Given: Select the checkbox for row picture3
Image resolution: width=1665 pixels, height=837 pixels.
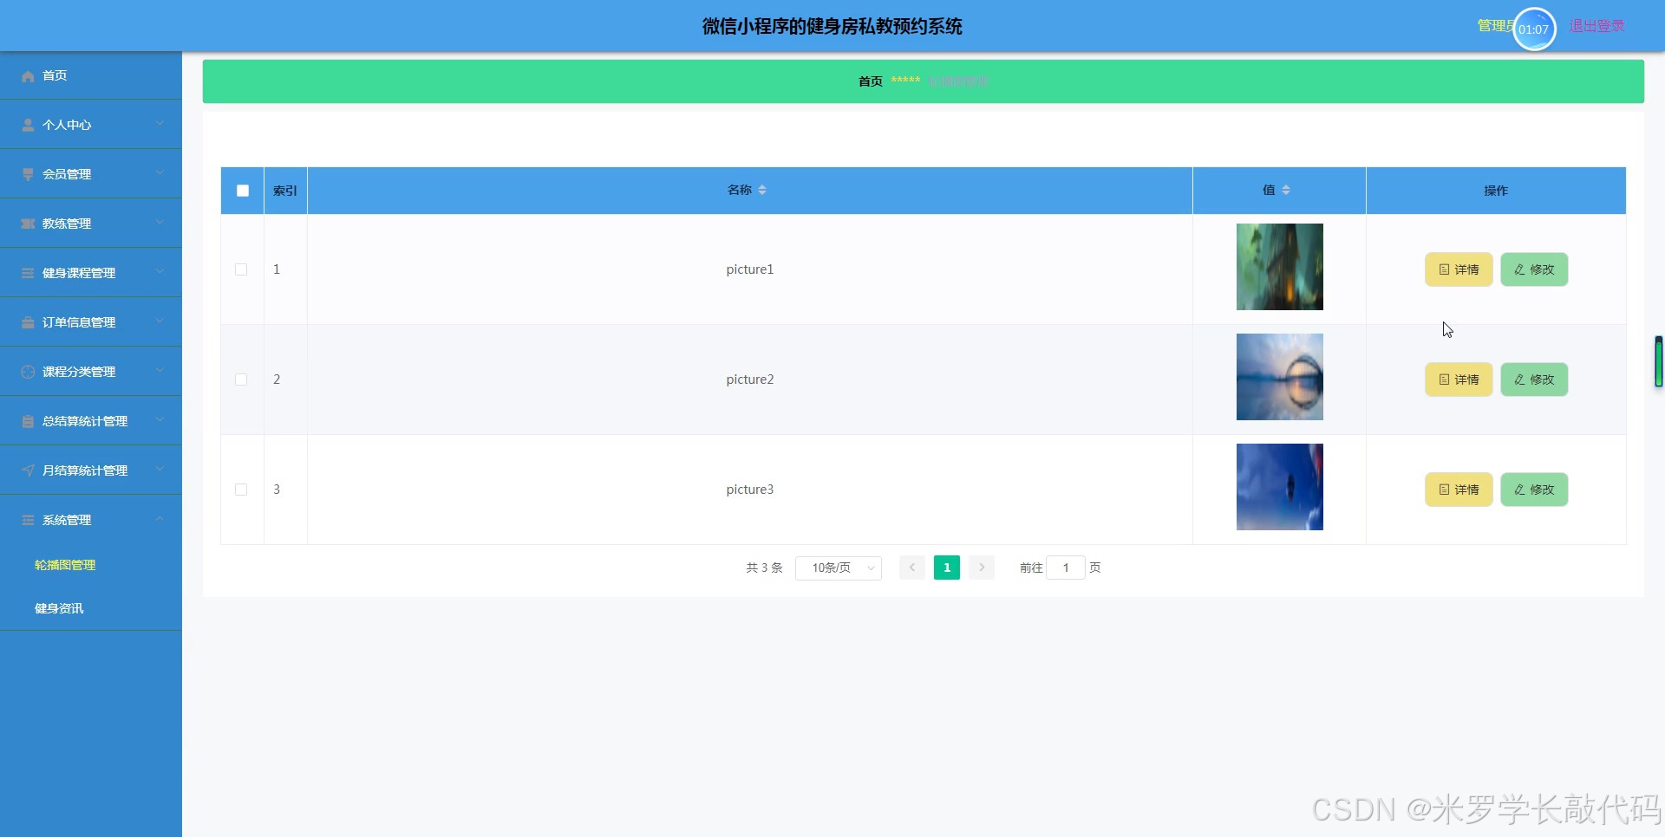Looking at the screenshot, I should (241, 490).
